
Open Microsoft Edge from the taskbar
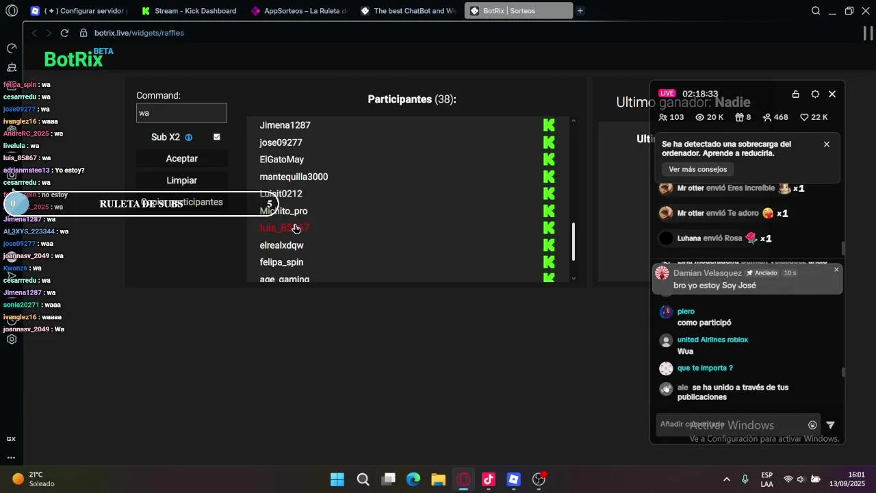413,479
